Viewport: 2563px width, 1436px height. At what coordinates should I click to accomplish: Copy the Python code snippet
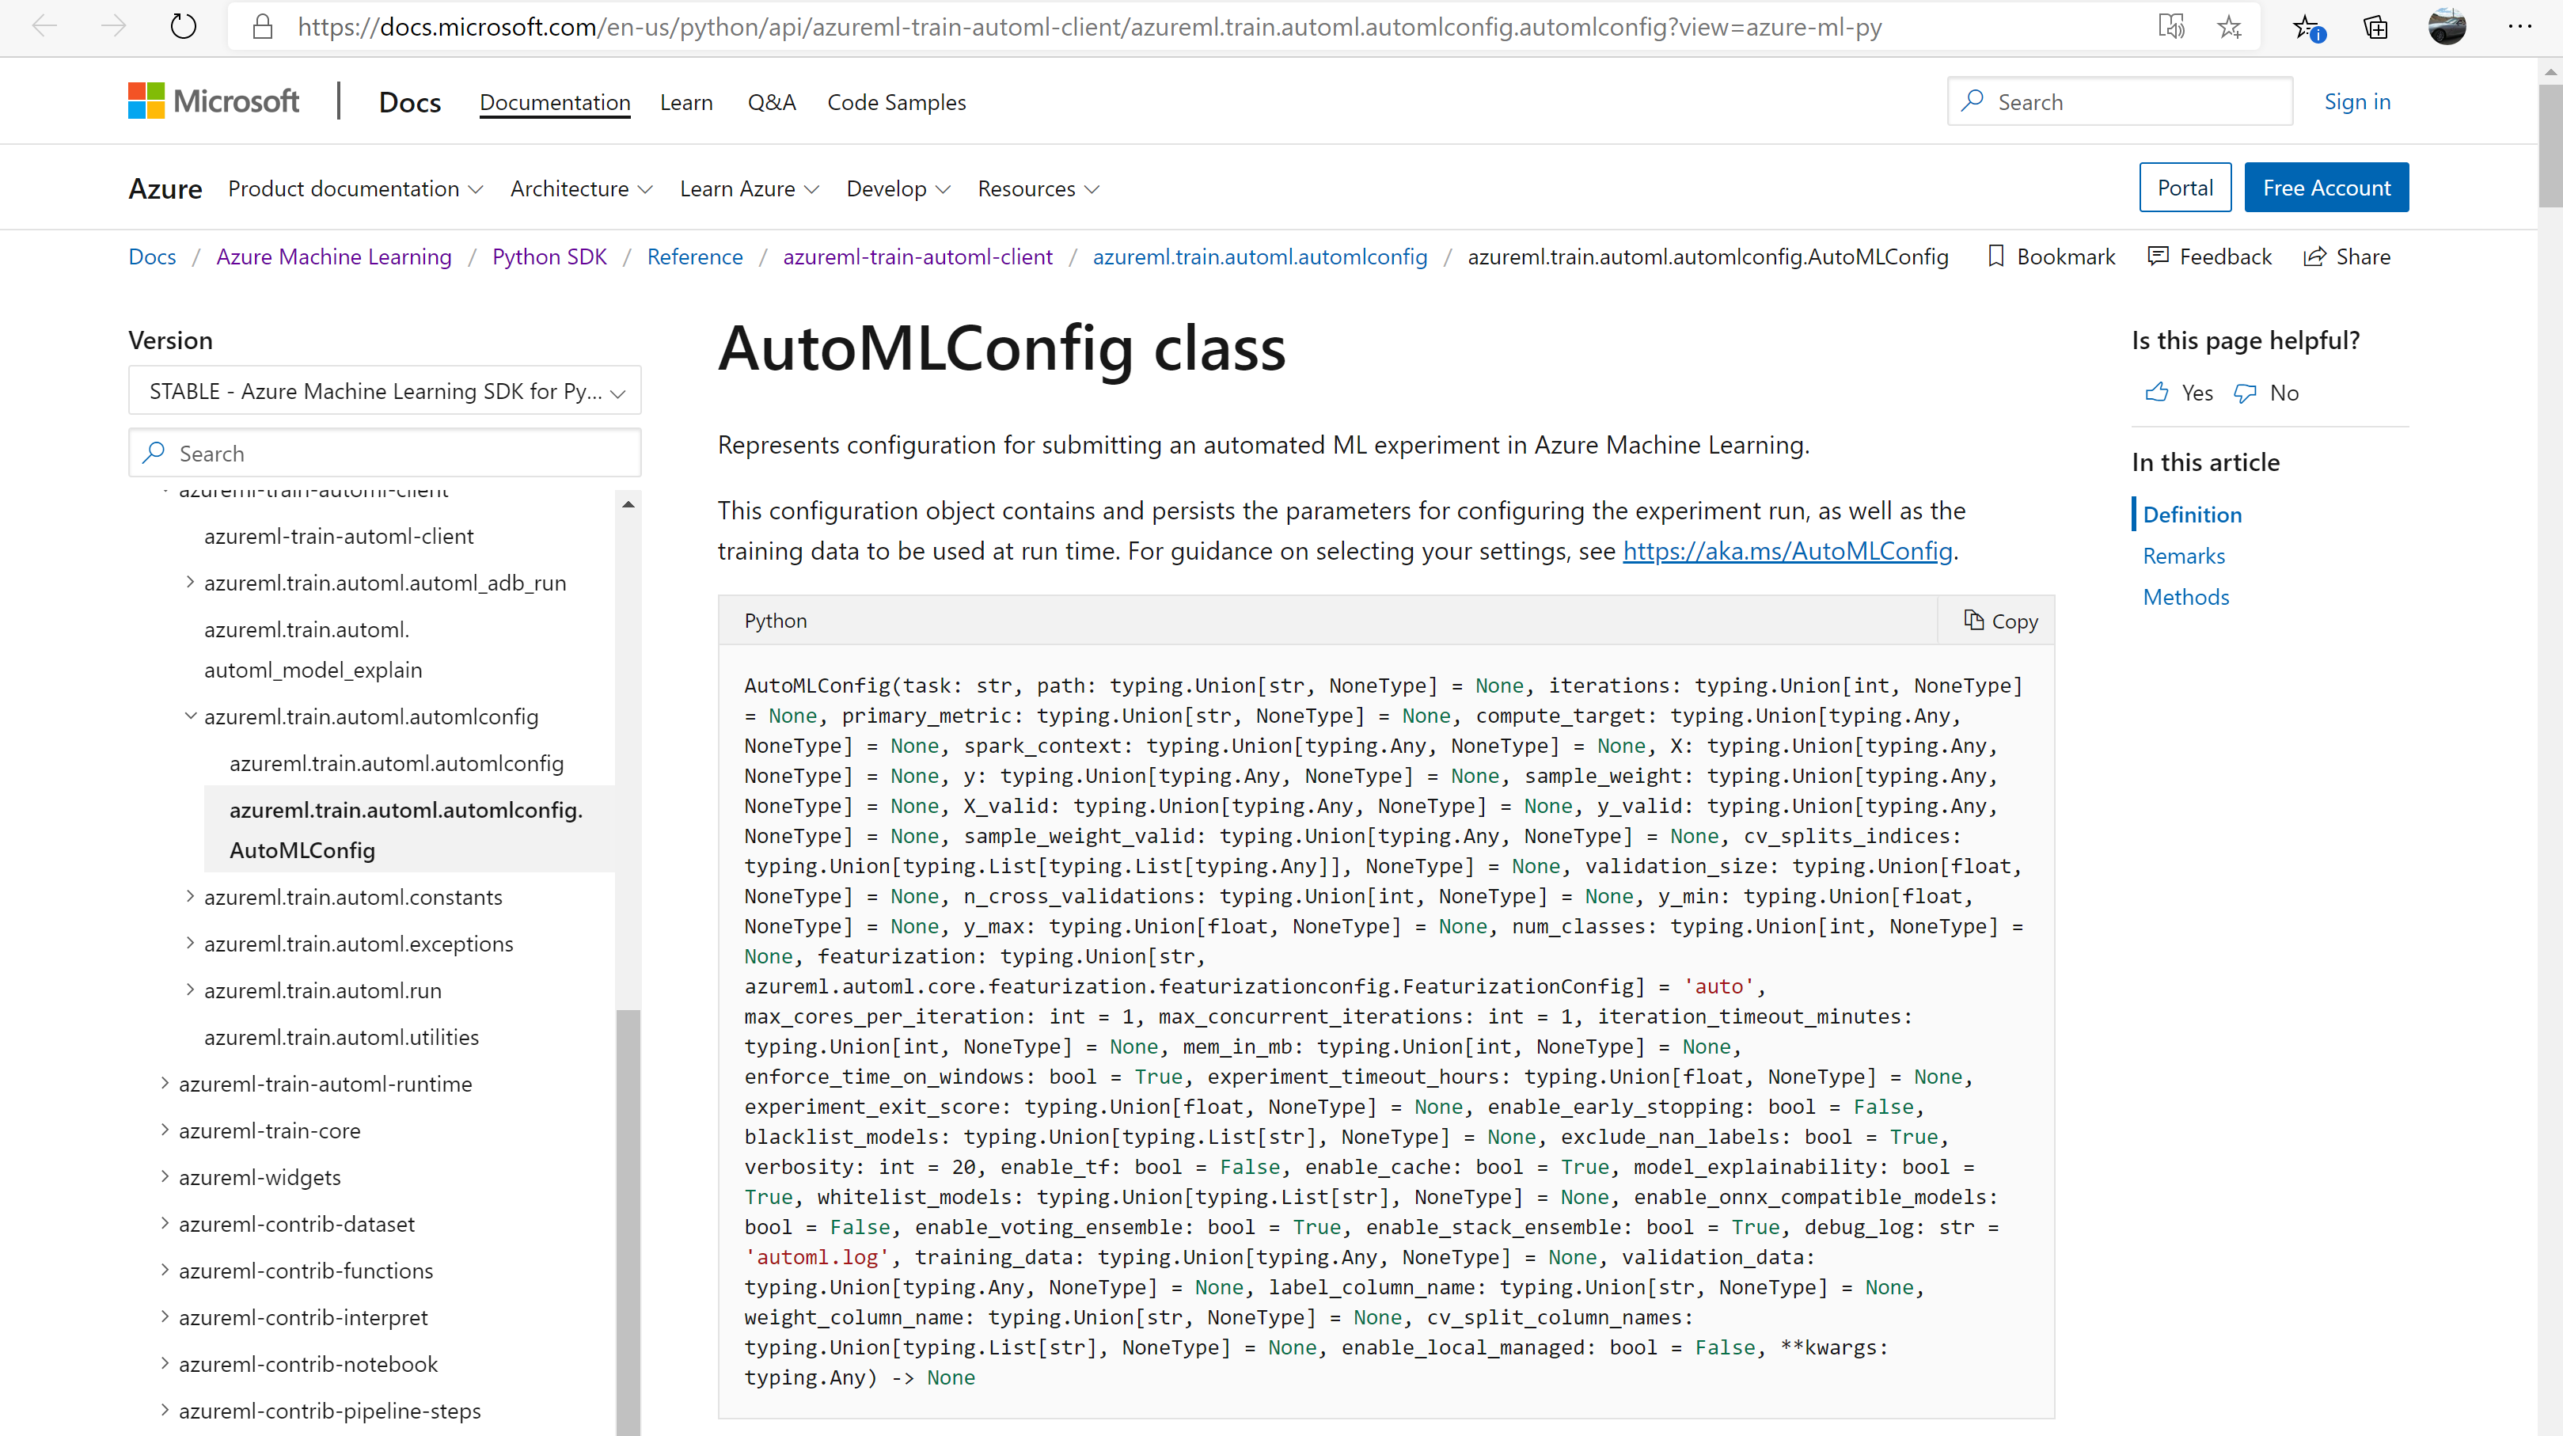[2000, 620]
